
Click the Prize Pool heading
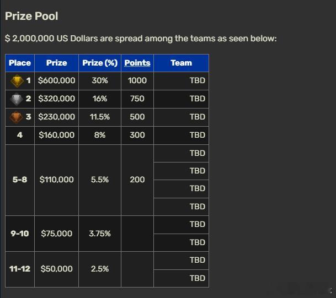pos(31,17)
